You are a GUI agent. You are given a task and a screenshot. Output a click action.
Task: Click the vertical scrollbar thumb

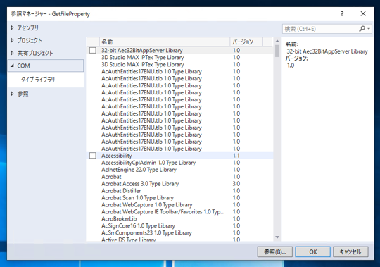tap(277, 51)
